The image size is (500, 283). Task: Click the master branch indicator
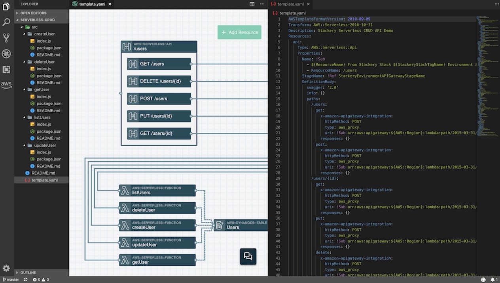tap(11, 279)
